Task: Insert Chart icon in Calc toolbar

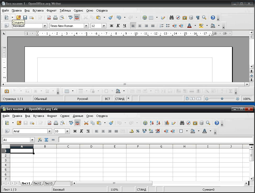Action: (x=167, y=123)
